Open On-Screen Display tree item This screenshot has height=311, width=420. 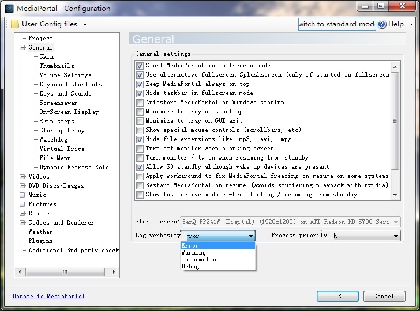69,112
